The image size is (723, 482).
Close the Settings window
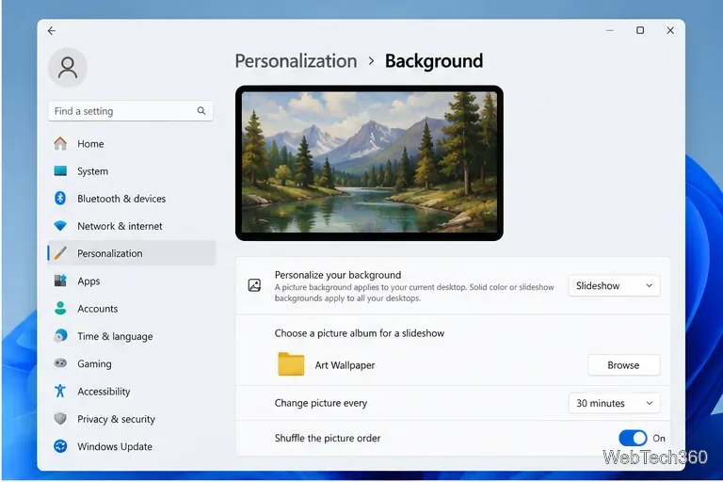pos(670,30)
